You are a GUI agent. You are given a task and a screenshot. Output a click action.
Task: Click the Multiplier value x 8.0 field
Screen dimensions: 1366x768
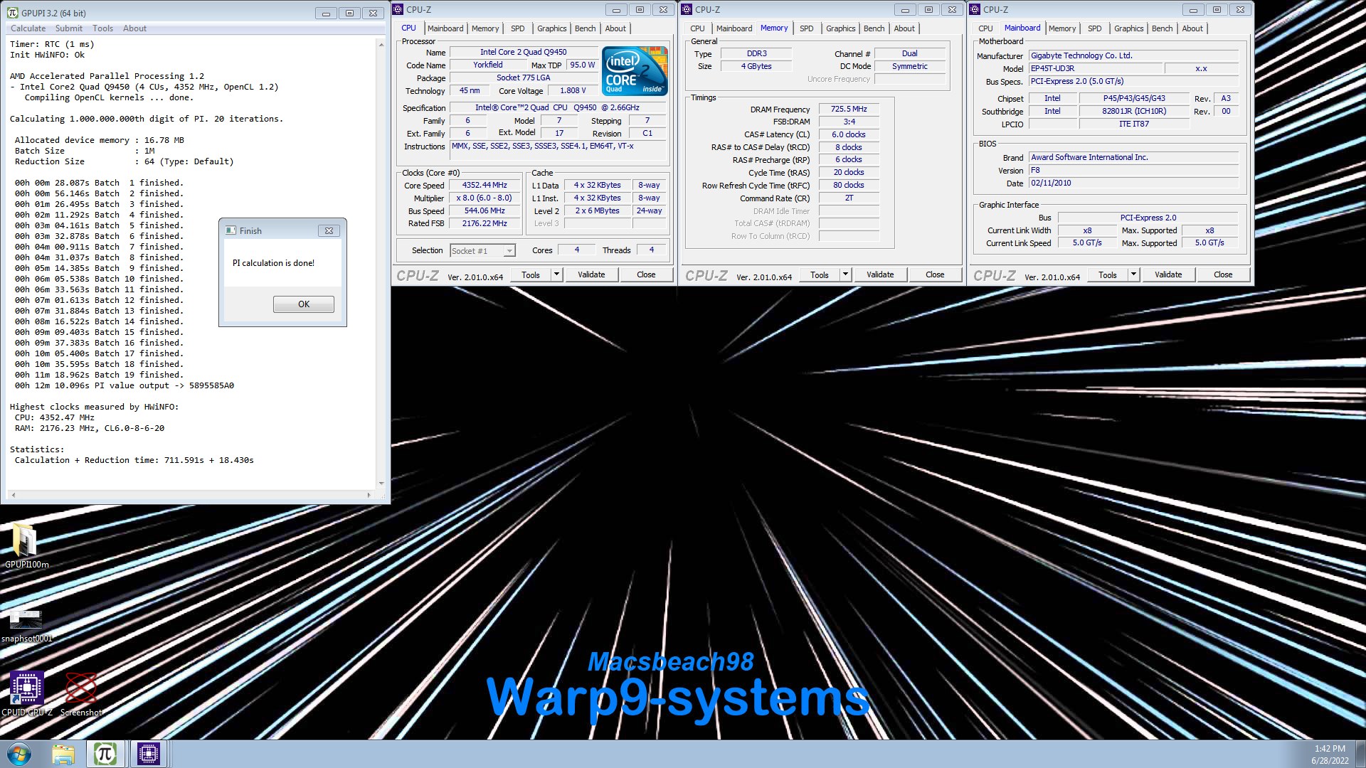click(485, 198)
